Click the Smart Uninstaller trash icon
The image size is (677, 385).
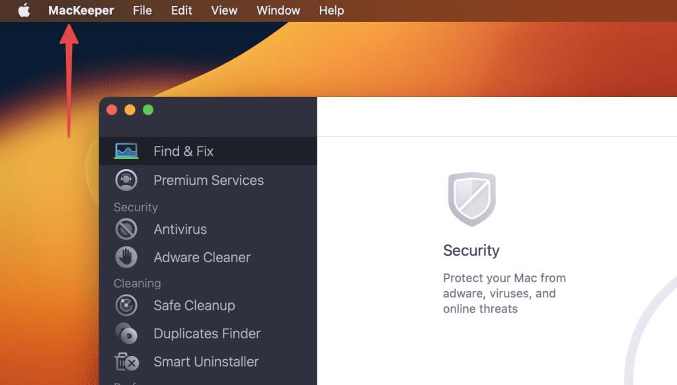pyautogui.click(x=126, y=362)
